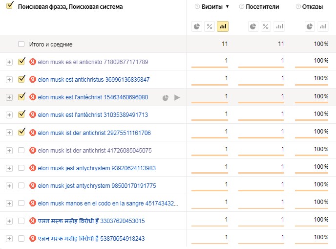The height and width of the screenshot is (249, 336).
Task: Expand row elon musk est antichristus
Action: [9, 80]
